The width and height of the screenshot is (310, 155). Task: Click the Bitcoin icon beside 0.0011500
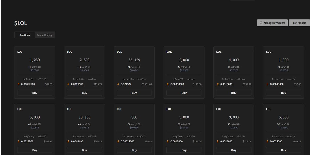68,84
